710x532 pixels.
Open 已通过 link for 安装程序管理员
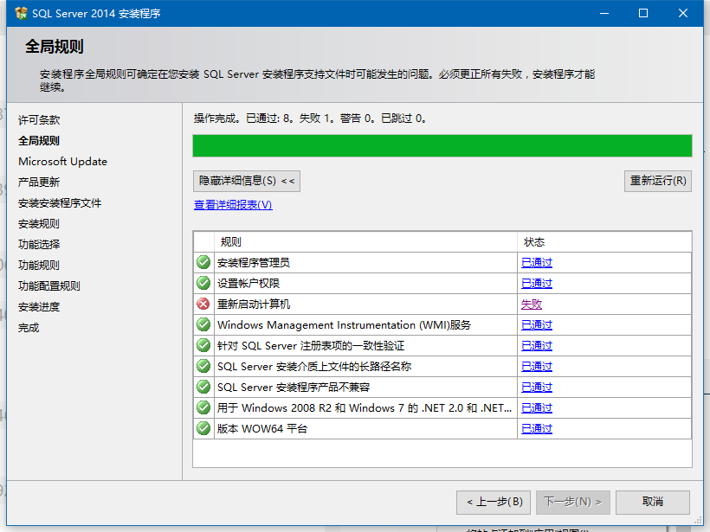[537, 263]
